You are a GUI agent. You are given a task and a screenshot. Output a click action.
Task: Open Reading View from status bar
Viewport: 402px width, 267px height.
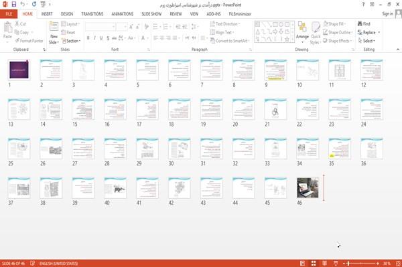[324, 264]
